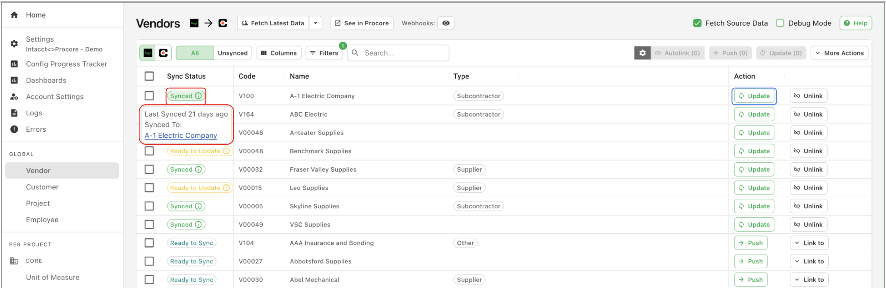886x288 pixels.
Task: Toggle the Webhooks eye icon
Action: point(446,23)
